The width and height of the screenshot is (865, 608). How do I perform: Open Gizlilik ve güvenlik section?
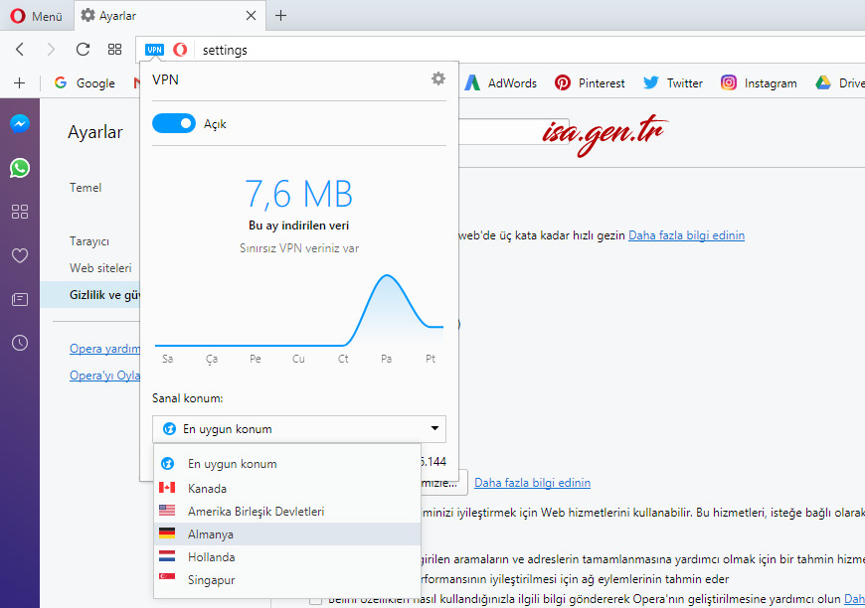point(89,295)
